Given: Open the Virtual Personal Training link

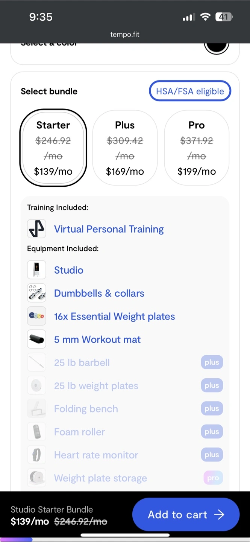Looking at the screenshot, I should 109,229.
